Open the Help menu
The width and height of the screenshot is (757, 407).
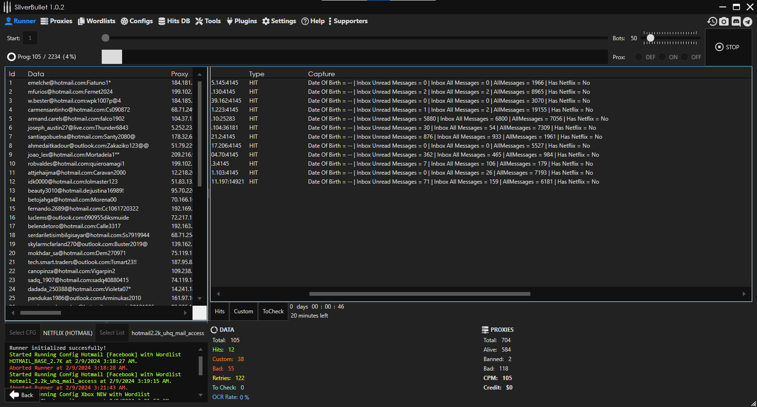313,21
